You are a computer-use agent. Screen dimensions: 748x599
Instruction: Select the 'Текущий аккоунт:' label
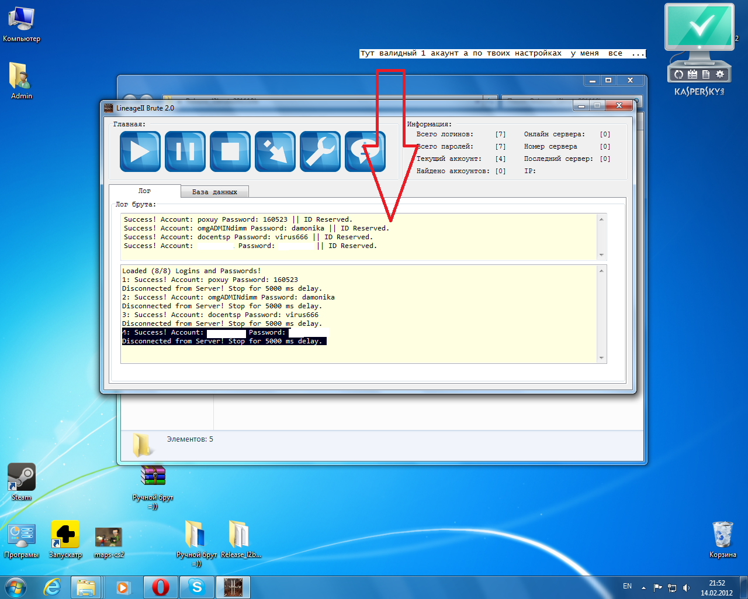pyautogui.click(x=449, y=159)
